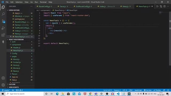Click the master branch status indicator
The image size is (171, 96).
point(6,90)
